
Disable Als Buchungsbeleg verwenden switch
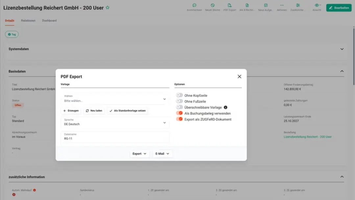[x=179, y=113]
